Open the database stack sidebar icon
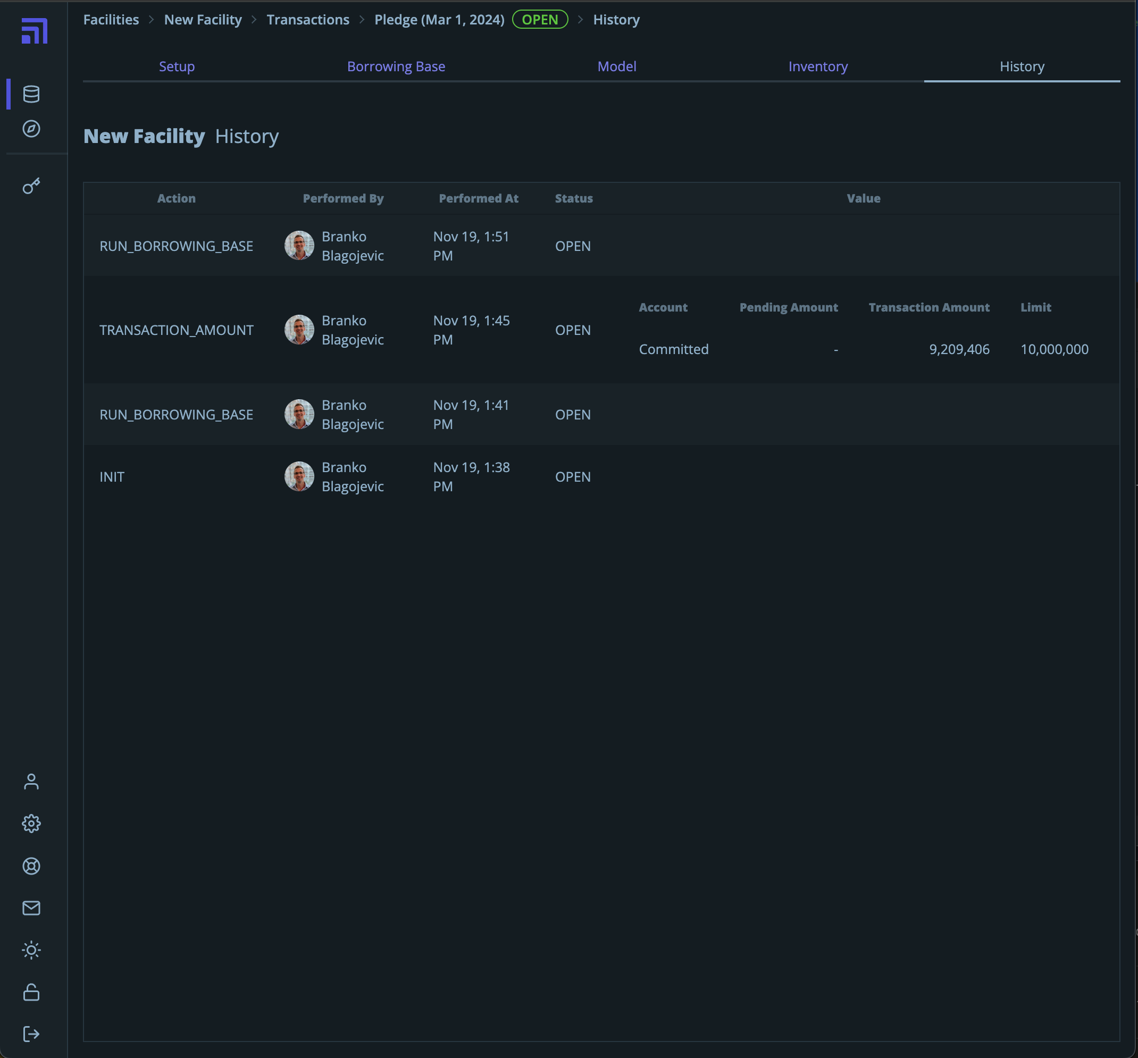Viewport: 1138px width, 1058px height. 31,94
